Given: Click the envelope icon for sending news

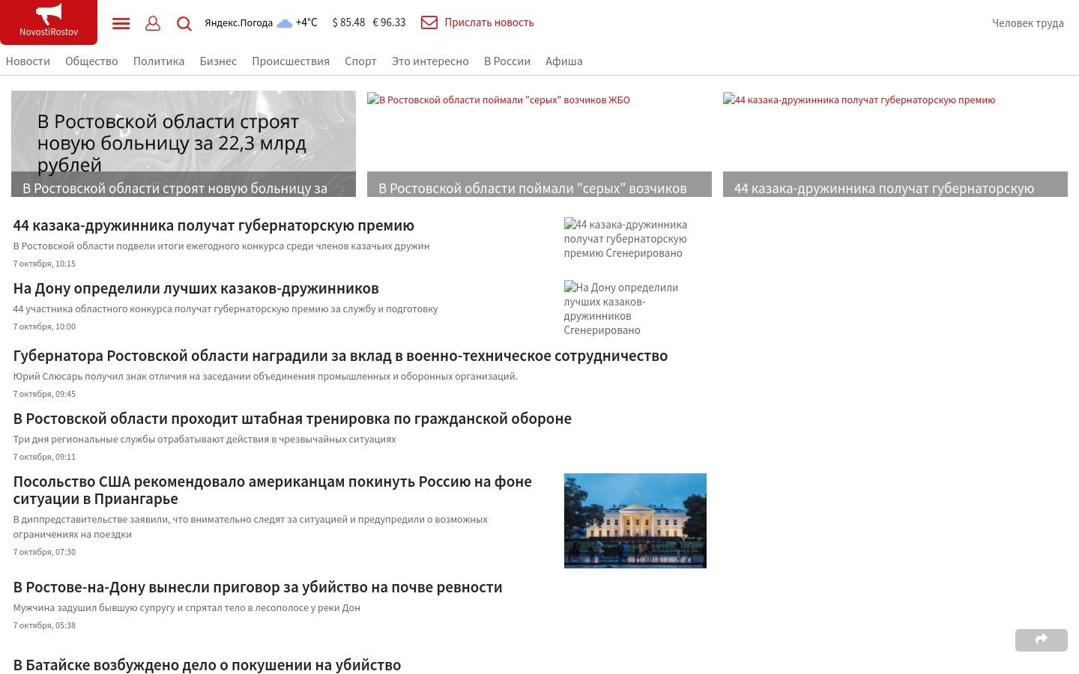Looking at the screenshot, I should point(429,22).
